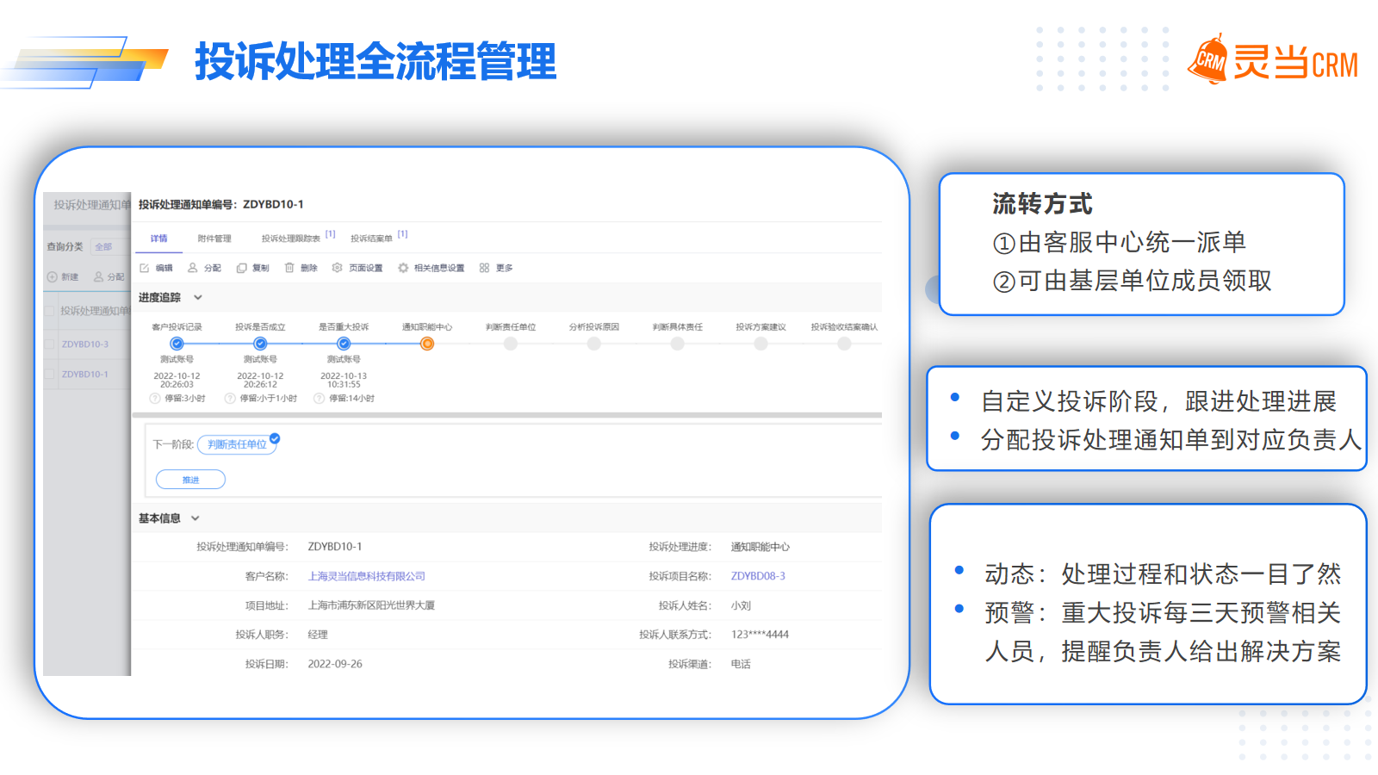This screenshot has height=775, width=1378.
Task: Click the 新建 plus icon in list panel
Action: tap(52, 277)
